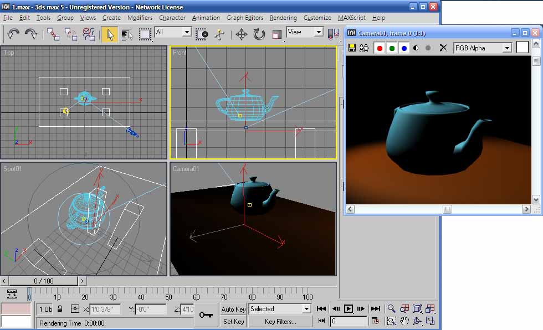The image size is (543, 330).
Task: Toggle the green channel in render window
Action: pyautogui.click(x=392, y=48)
